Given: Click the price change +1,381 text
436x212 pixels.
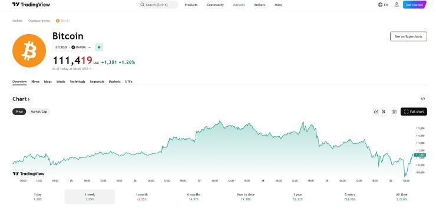Looking at the screenshot, I should tap(109, 62).
